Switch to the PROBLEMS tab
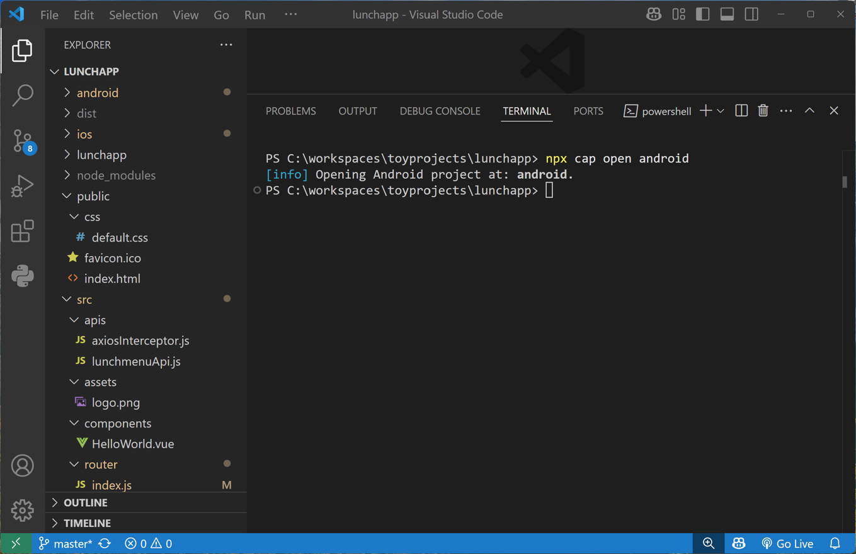Image resolution: width=856 pixels, height=554 pixels. 290,111
